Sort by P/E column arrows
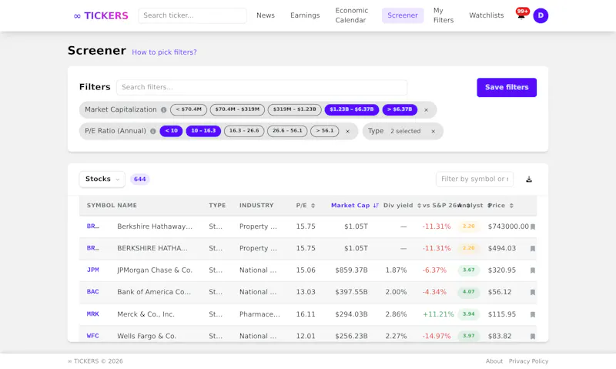Screen dimensions: 616x369 313,206
